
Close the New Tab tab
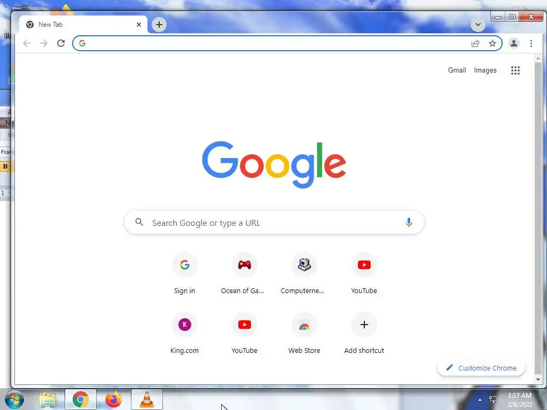pyautogui.click(x=139, y=25)
